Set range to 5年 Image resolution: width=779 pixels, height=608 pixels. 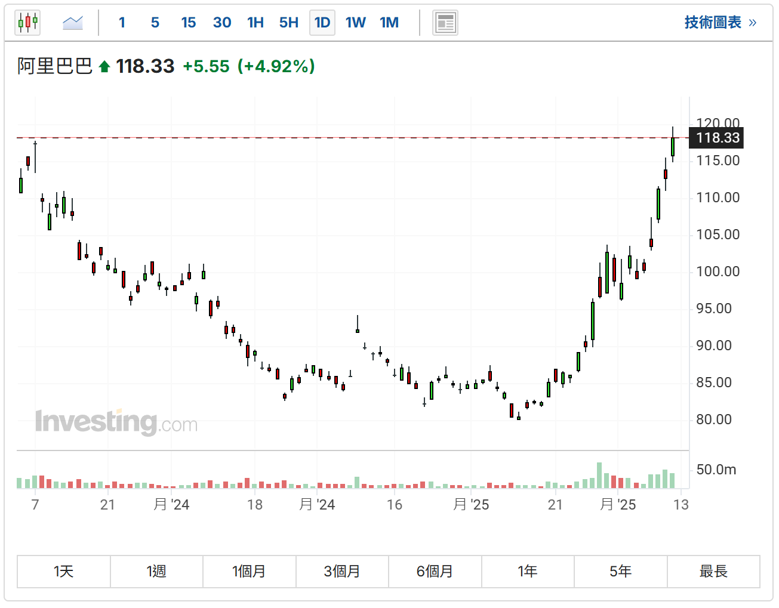click(621, 572)
